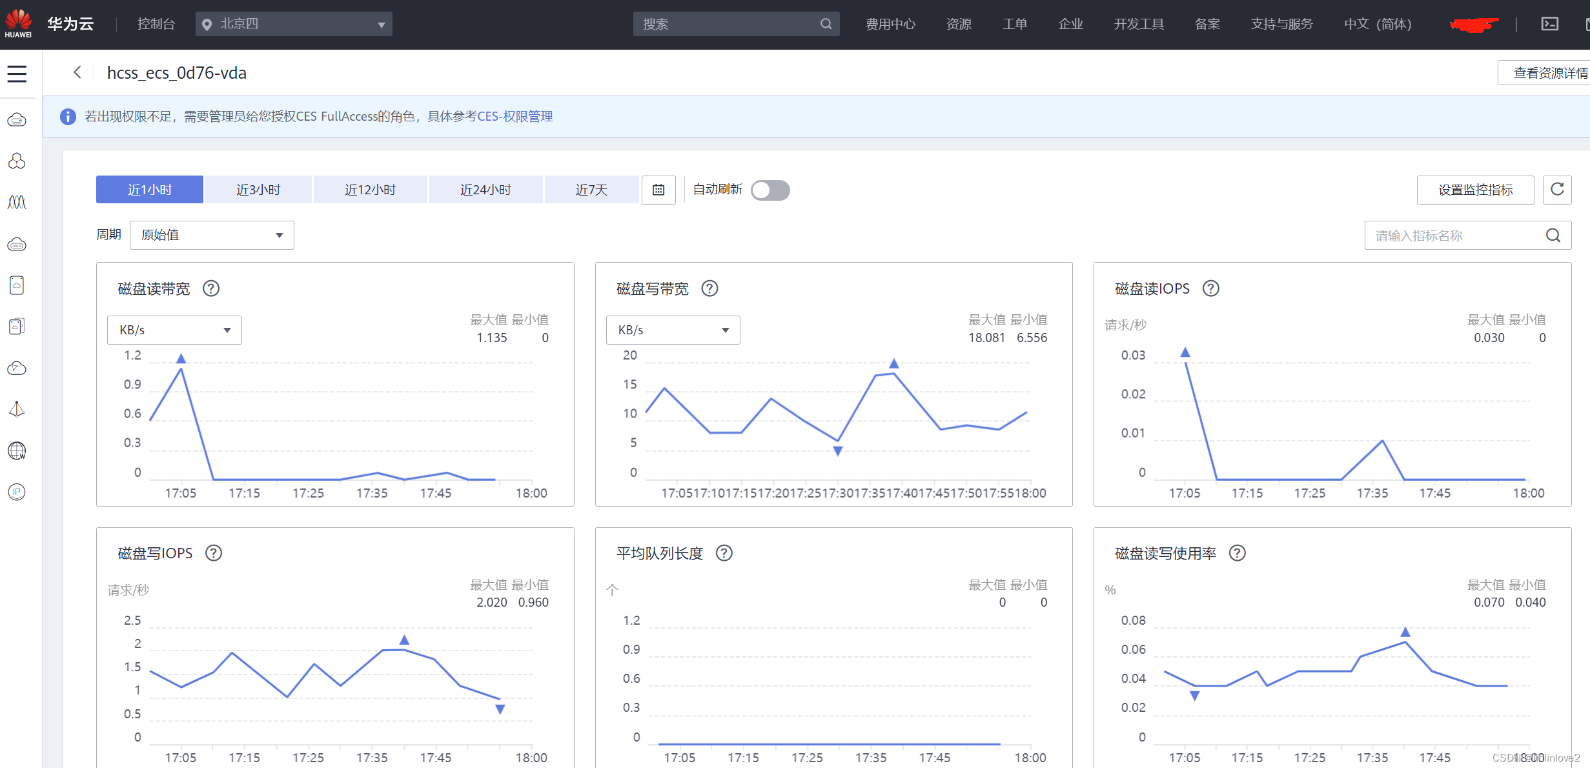Select the 近12小时 time range tab
Image resolution: width=1590 pixels, height=768 pixels.
coord(370,190)
